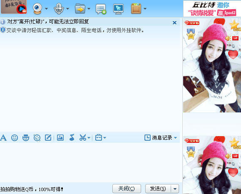Open the handwriting input tool
The width and height of the screenshot is (241, 194).
[48, 137]
